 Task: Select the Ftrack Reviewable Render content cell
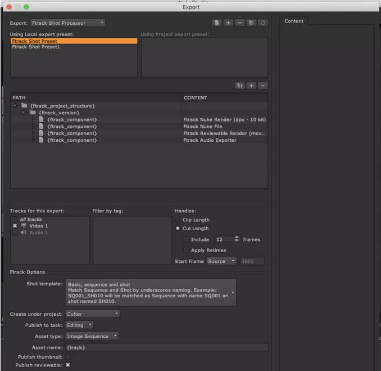point(224,133)
